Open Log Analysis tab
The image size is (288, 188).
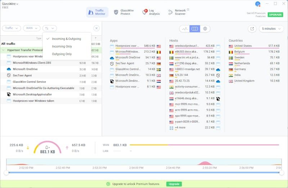pyautogui.click(x=151, y=12)
